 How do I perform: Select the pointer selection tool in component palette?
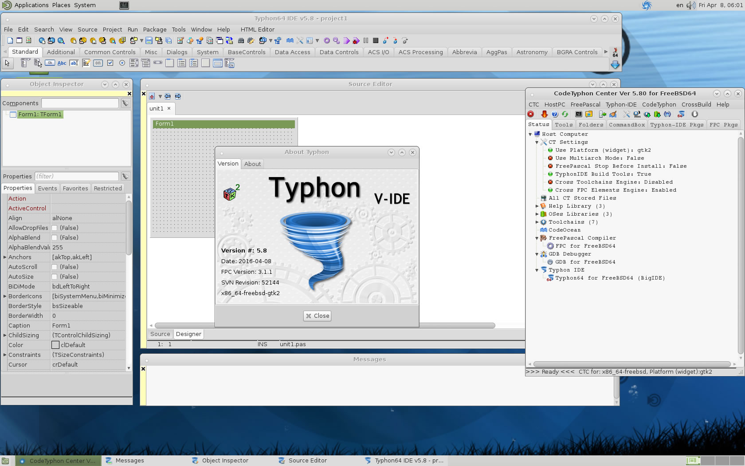click(8, 63)
